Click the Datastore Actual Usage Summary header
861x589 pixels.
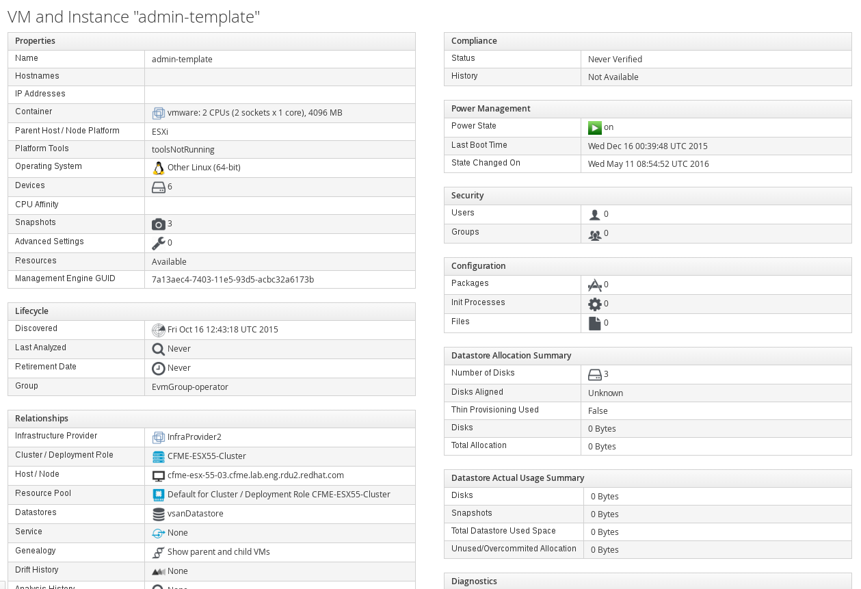[x=648, y=478]
